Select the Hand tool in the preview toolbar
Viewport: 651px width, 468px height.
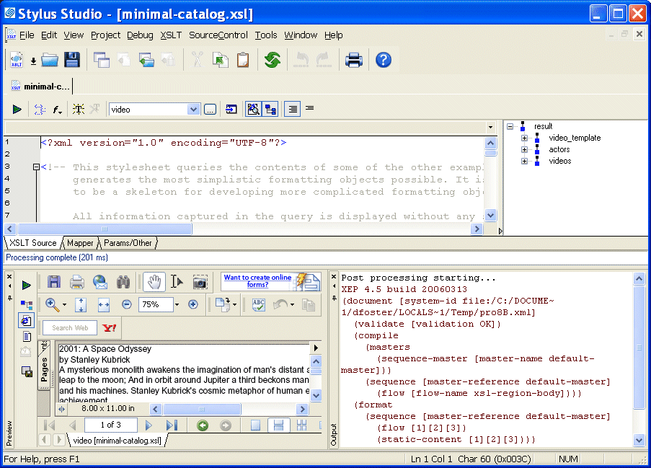point(152,282)
